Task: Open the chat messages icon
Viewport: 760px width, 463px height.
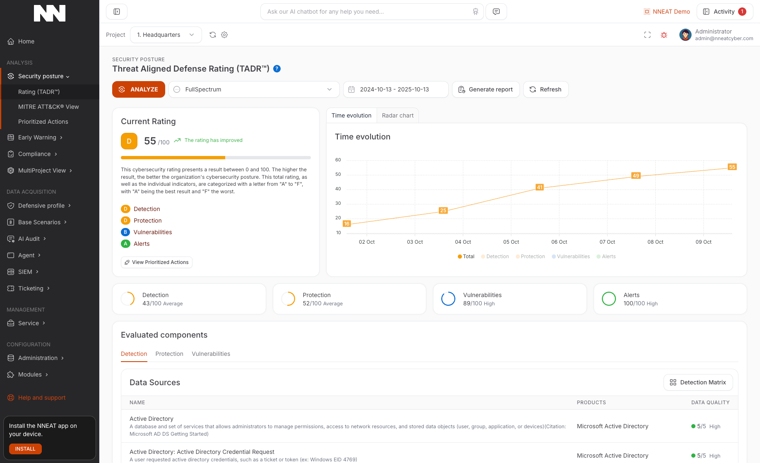Action: point(496,12)
